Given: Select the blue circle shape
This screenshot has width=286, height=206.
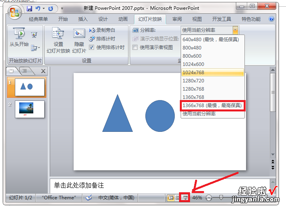Looking at the screenshot, I should click(160, 116).
